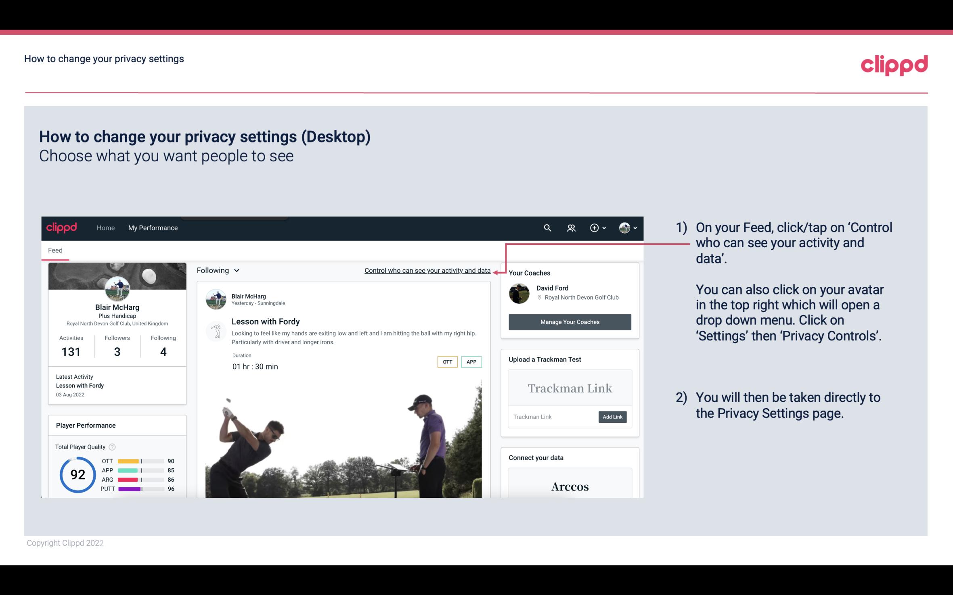Viewport: 953px width, 595px height.
Task: Toggle APP score visibility in performance
Action: tap(141, 470)
